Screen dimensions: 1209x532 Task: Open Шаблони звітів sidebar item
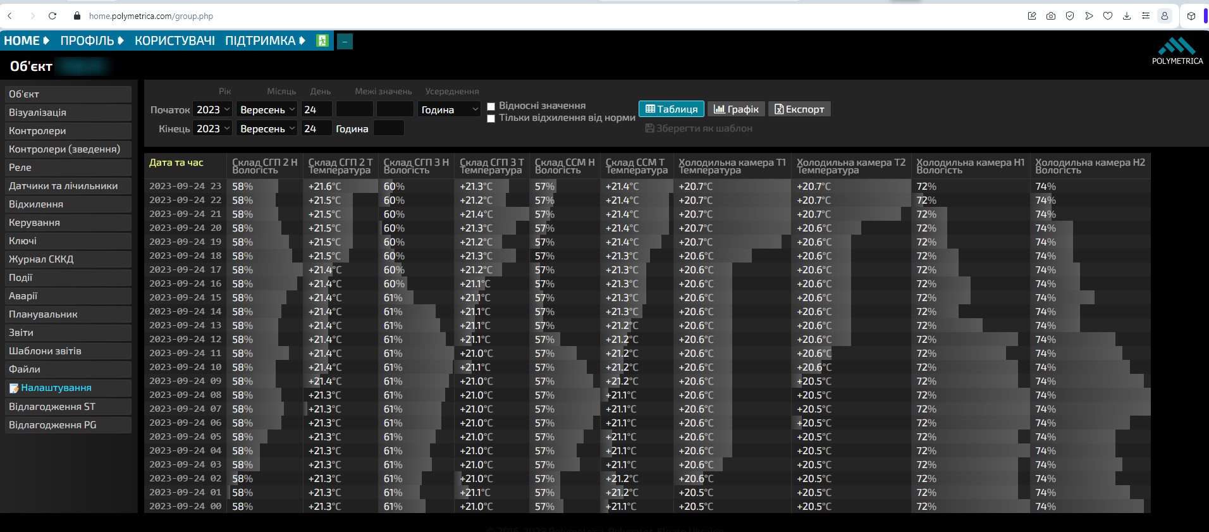pyautogui.click(x=68, y=351)
